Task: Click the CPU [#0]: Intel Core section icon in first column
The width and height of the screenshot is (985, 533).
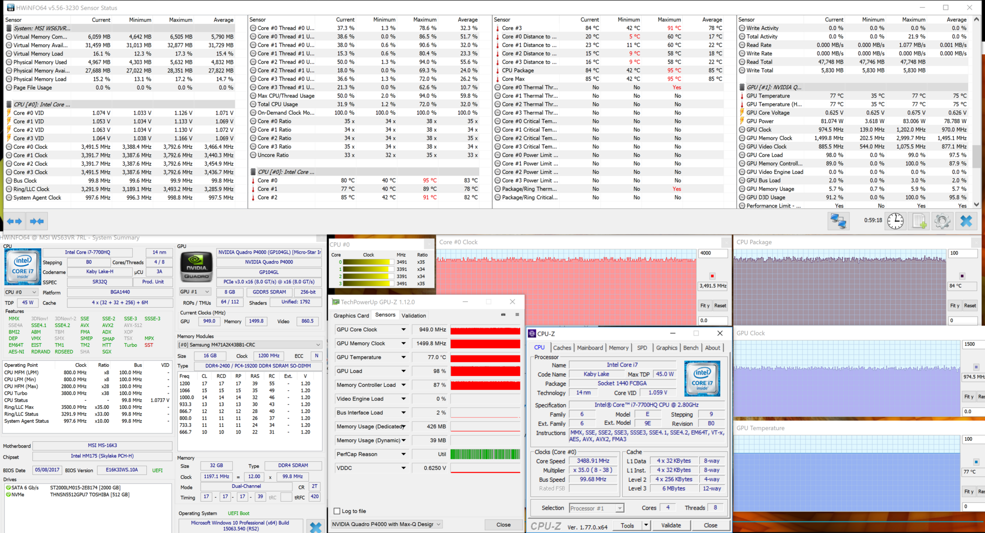Action: pyautogui.click(x=9, y=104)
